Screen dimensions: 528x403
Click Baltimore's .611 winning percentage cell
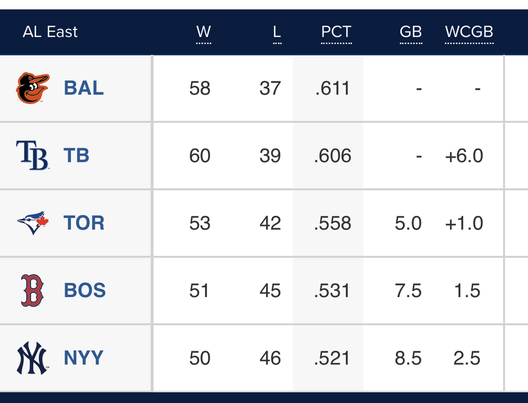click(x=332, y=88)
